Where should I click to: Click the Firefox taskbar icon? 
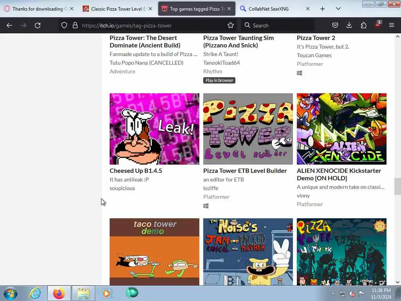pos(59,293)
